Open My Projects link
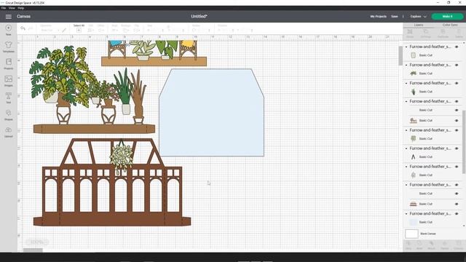This screenshot has width=466, height=262. tap(379, 17)
